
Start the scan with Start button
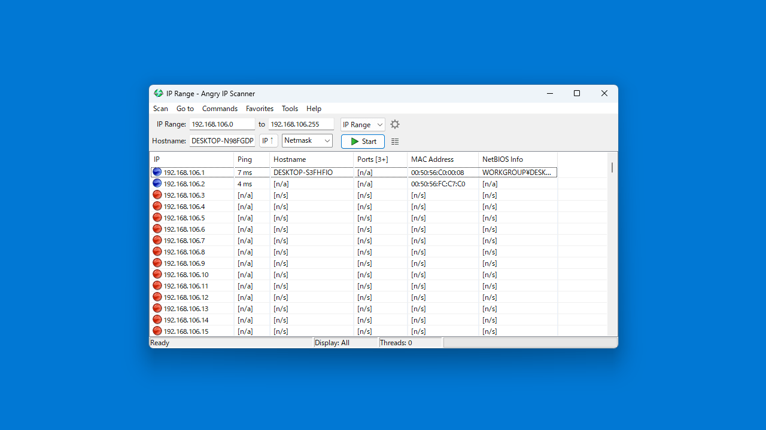[x=363, y=142]
